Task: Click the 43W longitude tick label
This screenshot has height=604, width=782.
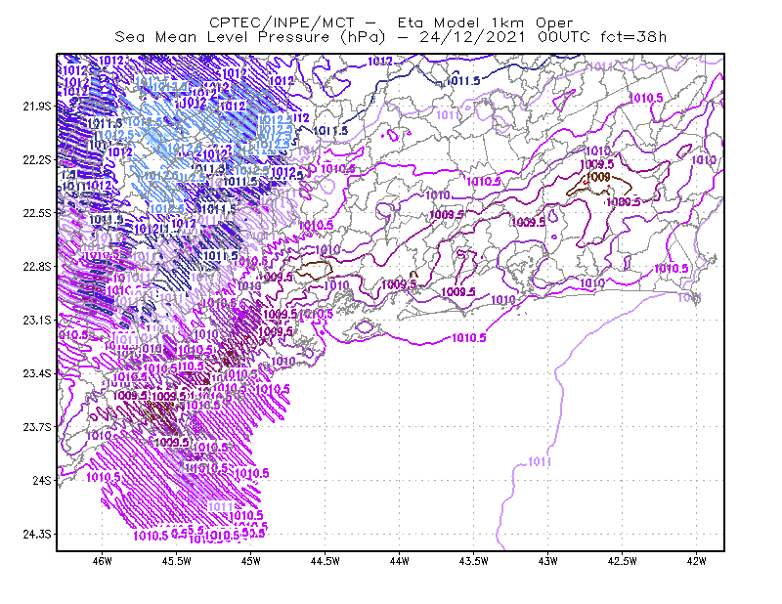Action: [547, 561]
